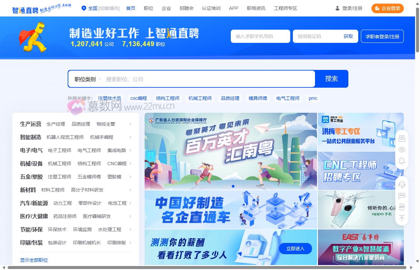Image resolution: width=420 pixels, height=270 pixels.
Task: Open notifications via the bell icon
Action: click(x=402, y=161)
